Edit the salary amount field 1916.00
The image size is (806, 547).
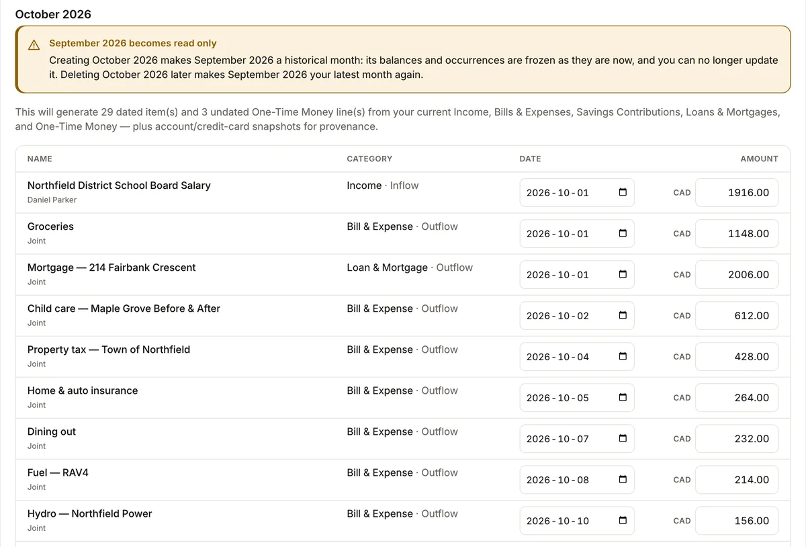click(x=737, y=193)
